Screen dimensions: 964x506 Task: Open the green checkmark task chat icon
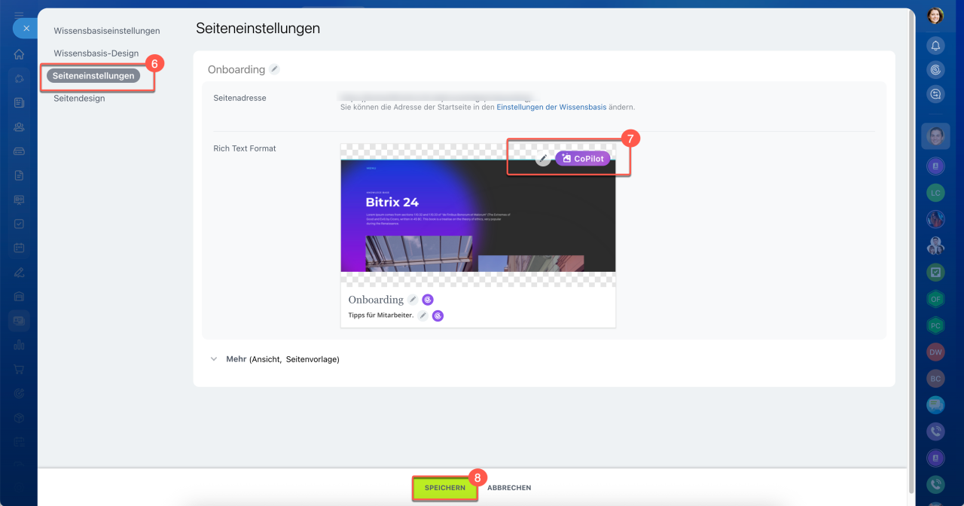[x=935, y=272]
